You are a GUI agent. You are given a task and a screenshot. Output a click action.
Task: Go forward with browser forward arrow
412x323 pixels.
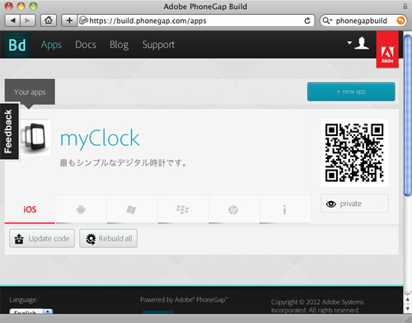point(28,21)
